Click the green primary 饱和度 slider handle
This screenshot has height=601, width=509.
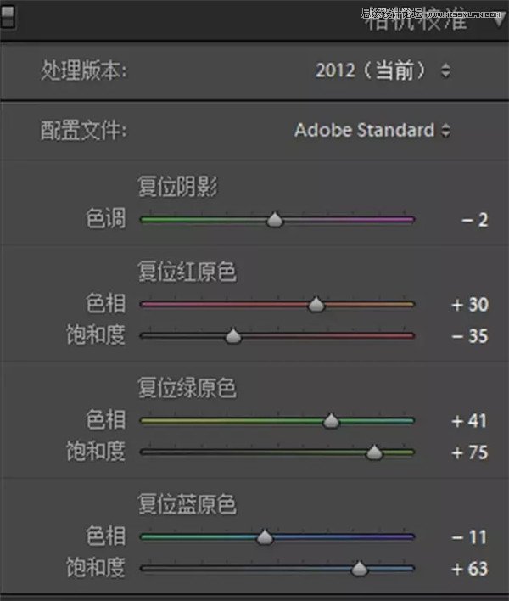tap(374, 452)
